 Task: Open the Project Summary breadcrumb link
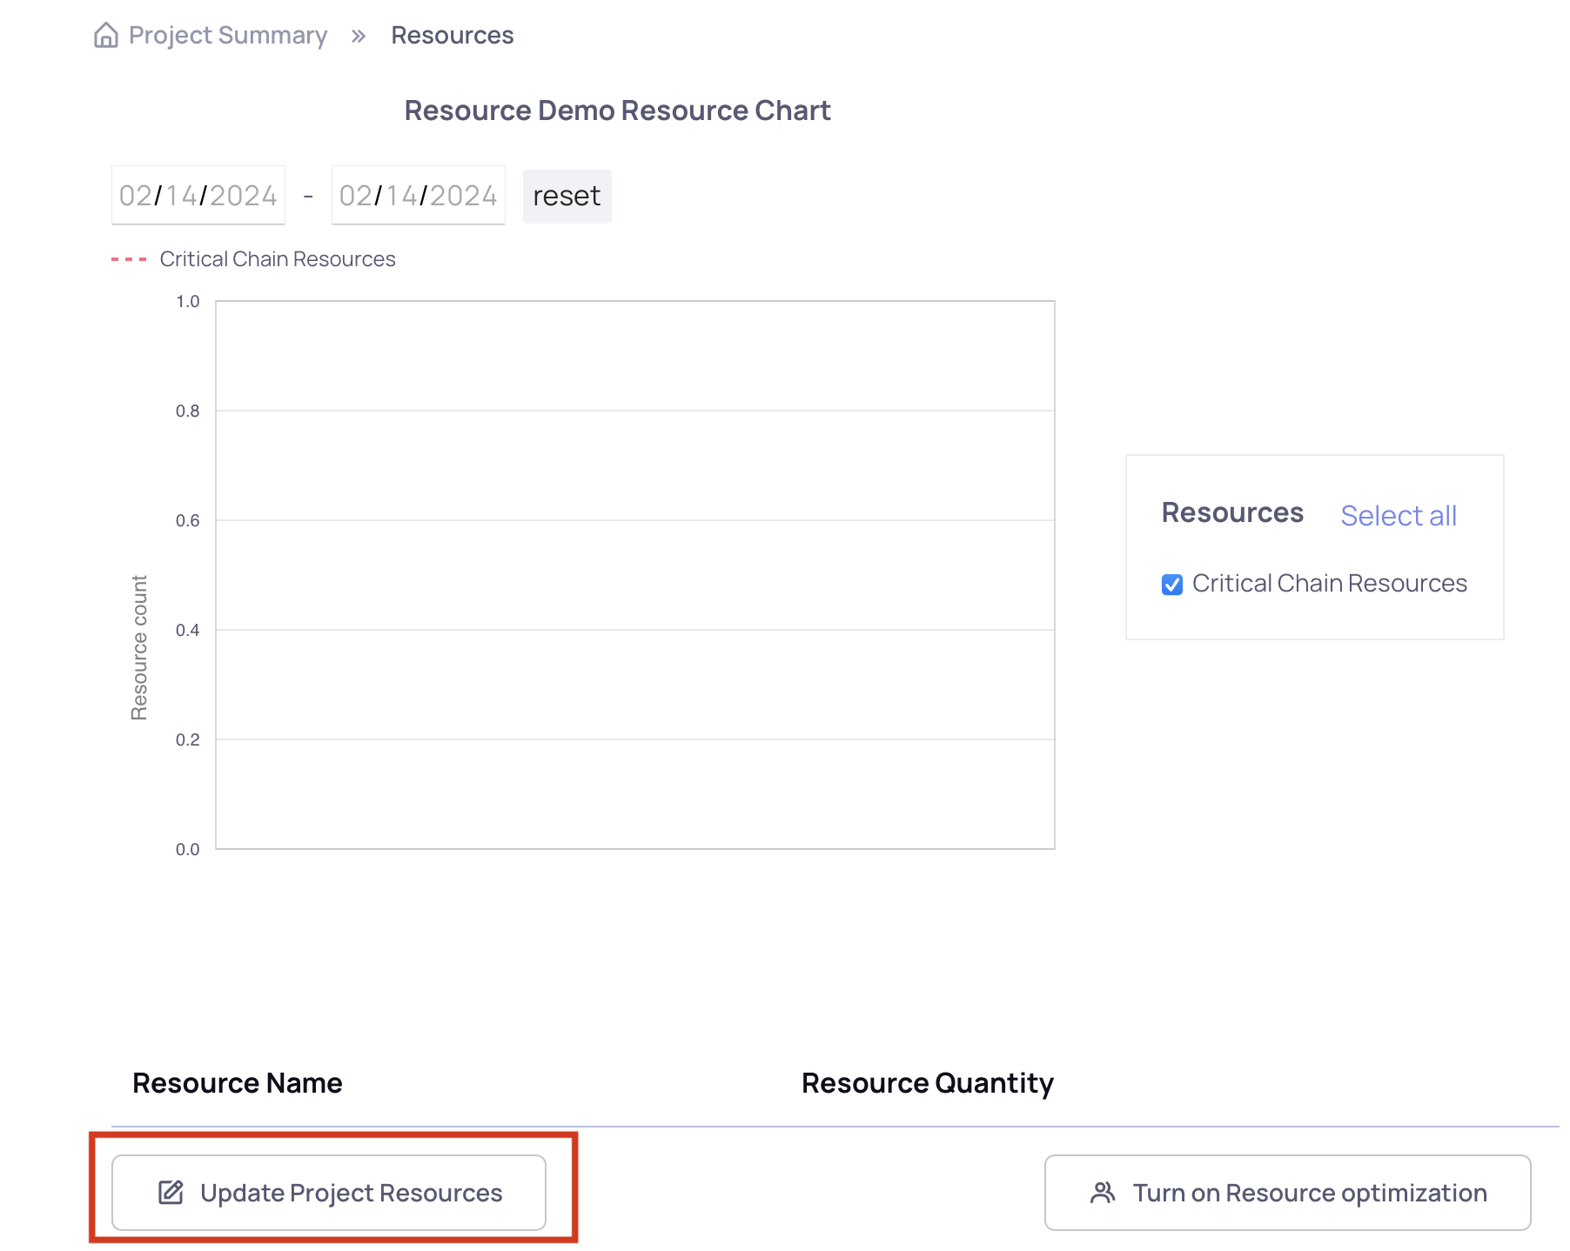(x=228, y=35)
